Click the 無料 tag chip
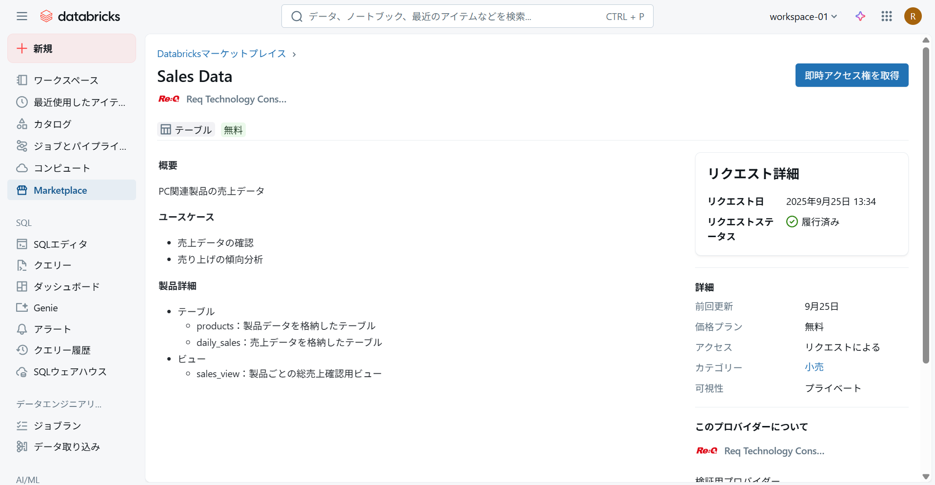 [x=233, y=130]
